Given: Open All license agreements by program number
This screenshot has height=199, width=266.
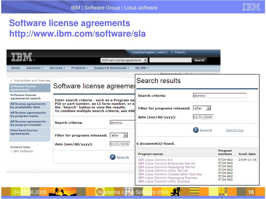Looking at the screenshot, I should 30,123.
